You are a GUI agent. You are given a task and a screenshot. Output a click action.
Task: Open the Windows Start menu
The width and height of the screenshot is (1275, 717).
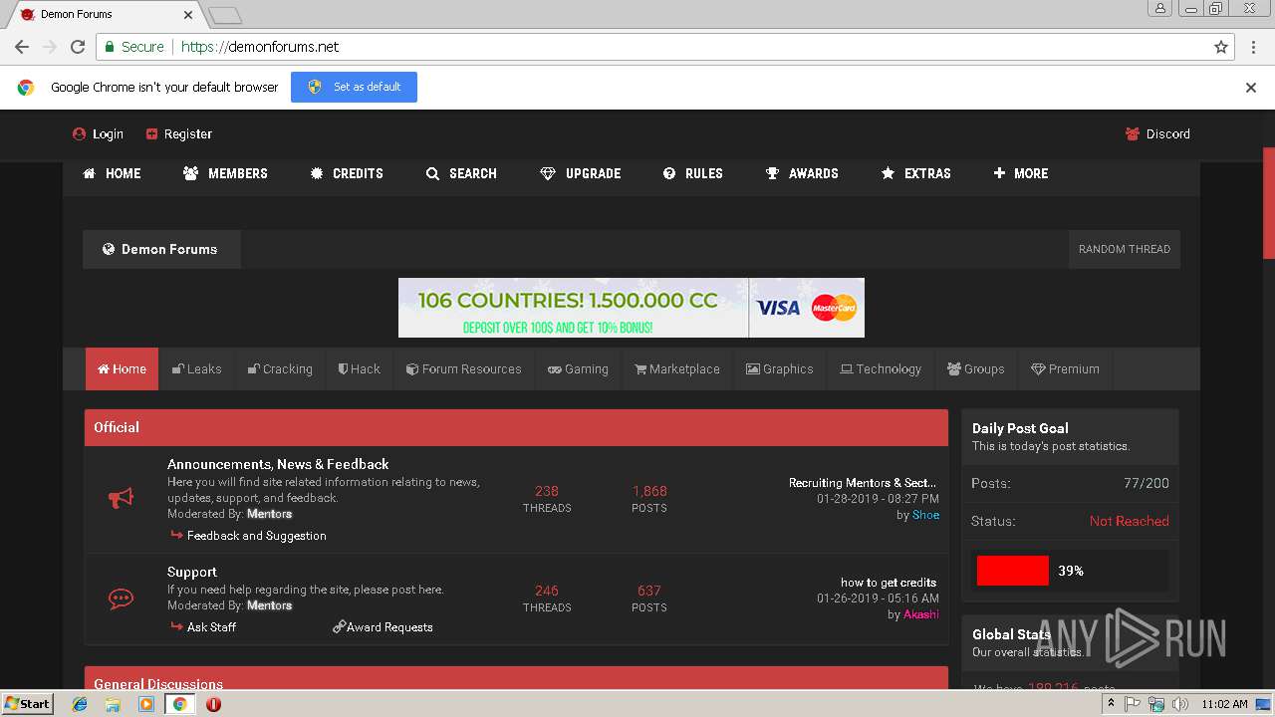tap(27, 704)
